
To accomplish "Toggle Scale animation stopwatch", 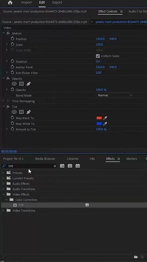I will tap(12, 45).
